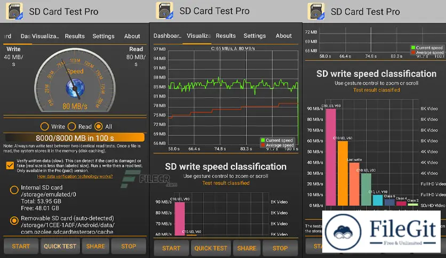Click SHARE button in the left panel
446x258 pixels.
pos(95,246)
